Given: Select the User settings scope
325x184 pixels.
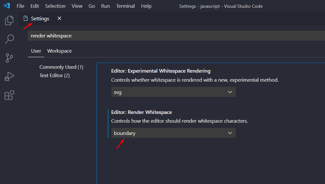Looking at the screenshot, I should click(x=36, y=51).
